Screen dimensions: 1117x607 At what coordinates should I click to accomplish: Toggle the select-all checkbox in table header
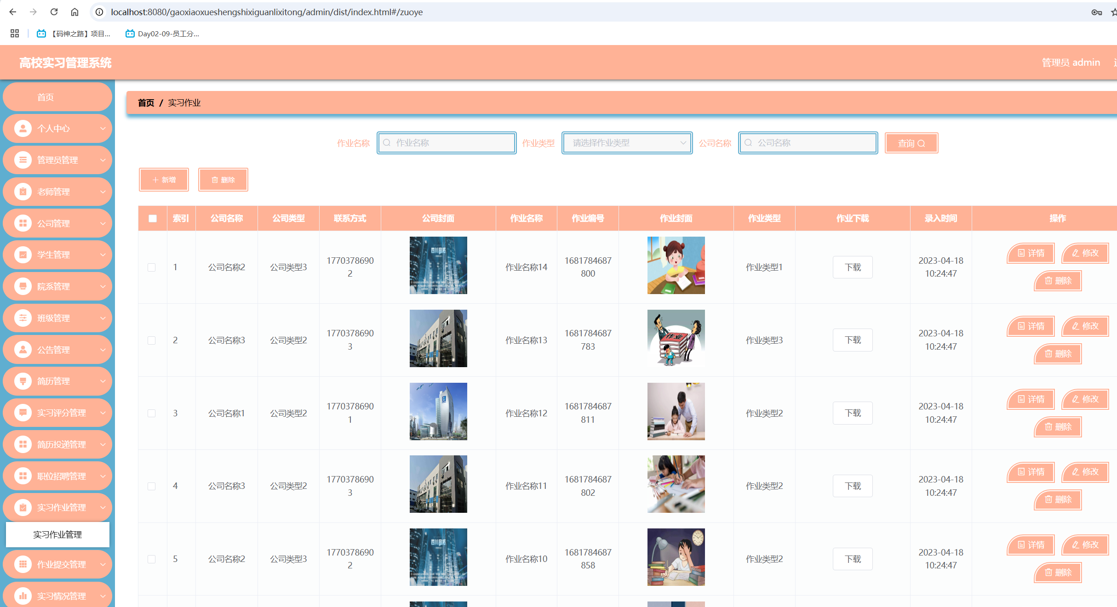(x=153, y=218)
